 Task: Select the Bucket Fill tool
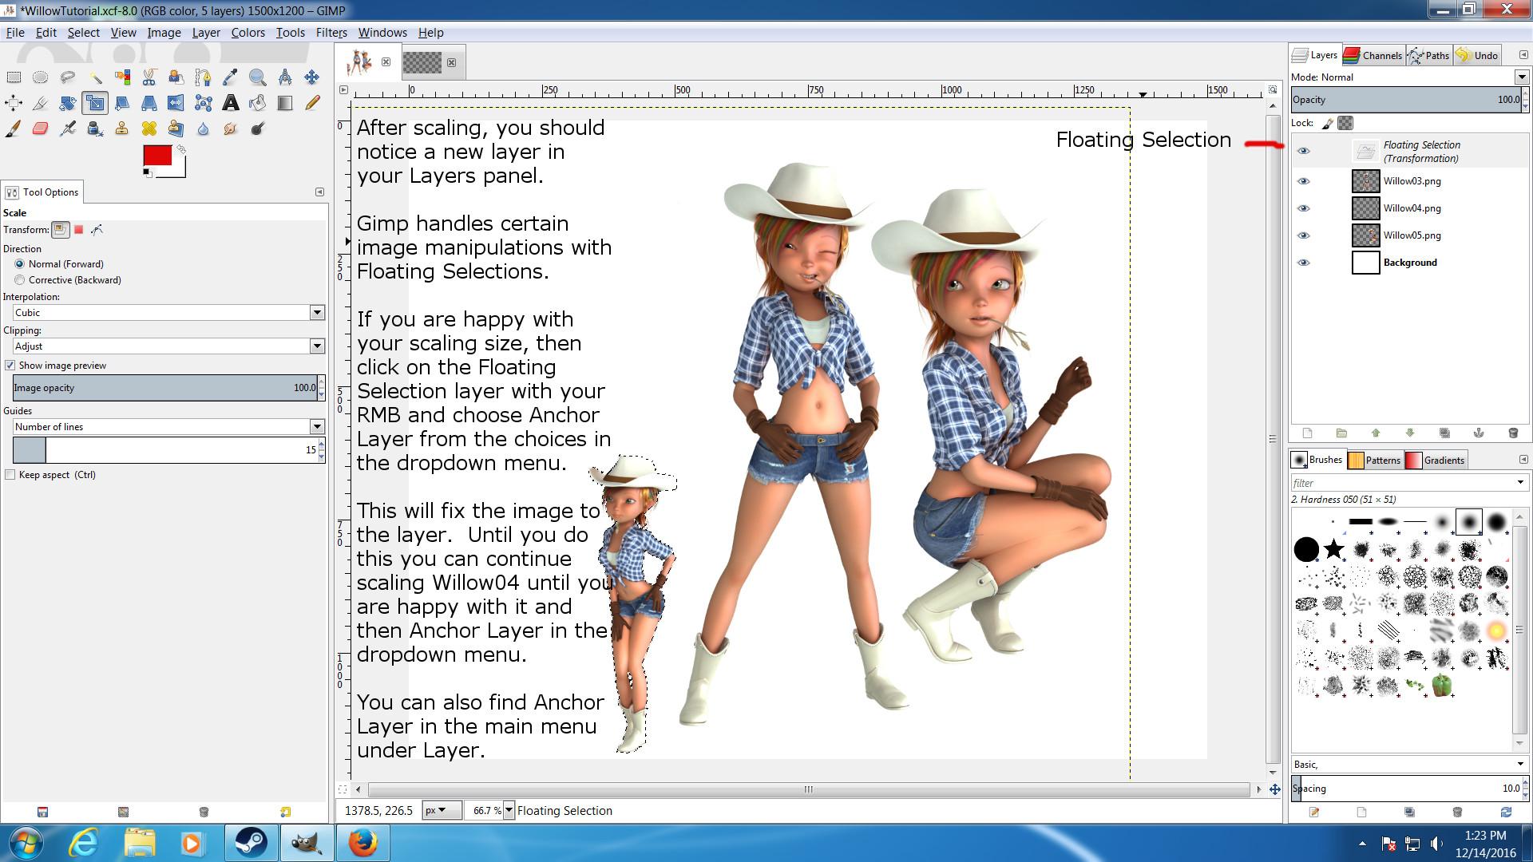[257, 103]
